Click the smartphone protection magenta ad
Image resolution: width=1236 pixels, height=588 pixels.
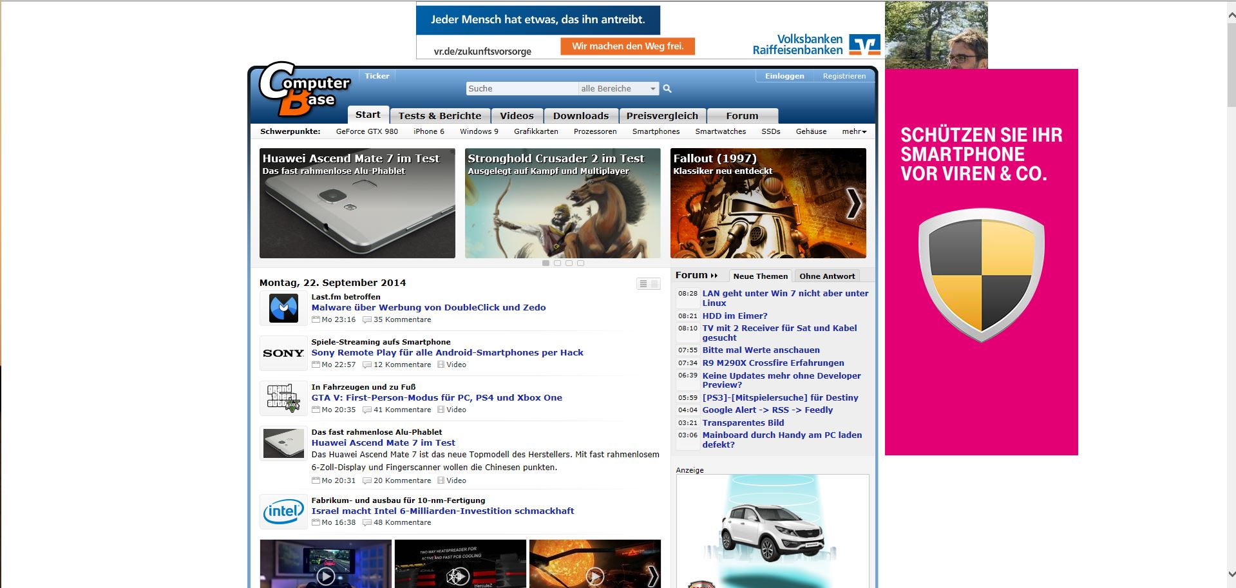(x=981, y=262)
